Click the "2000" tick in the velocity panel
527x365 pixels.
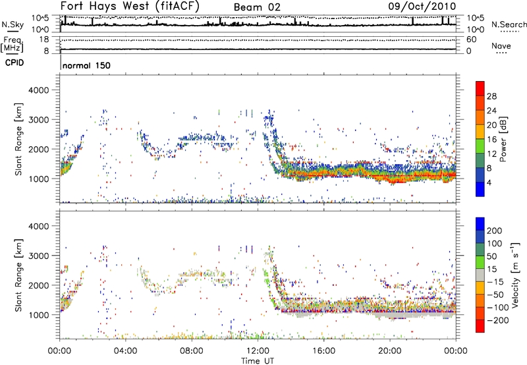coord(38,285)
